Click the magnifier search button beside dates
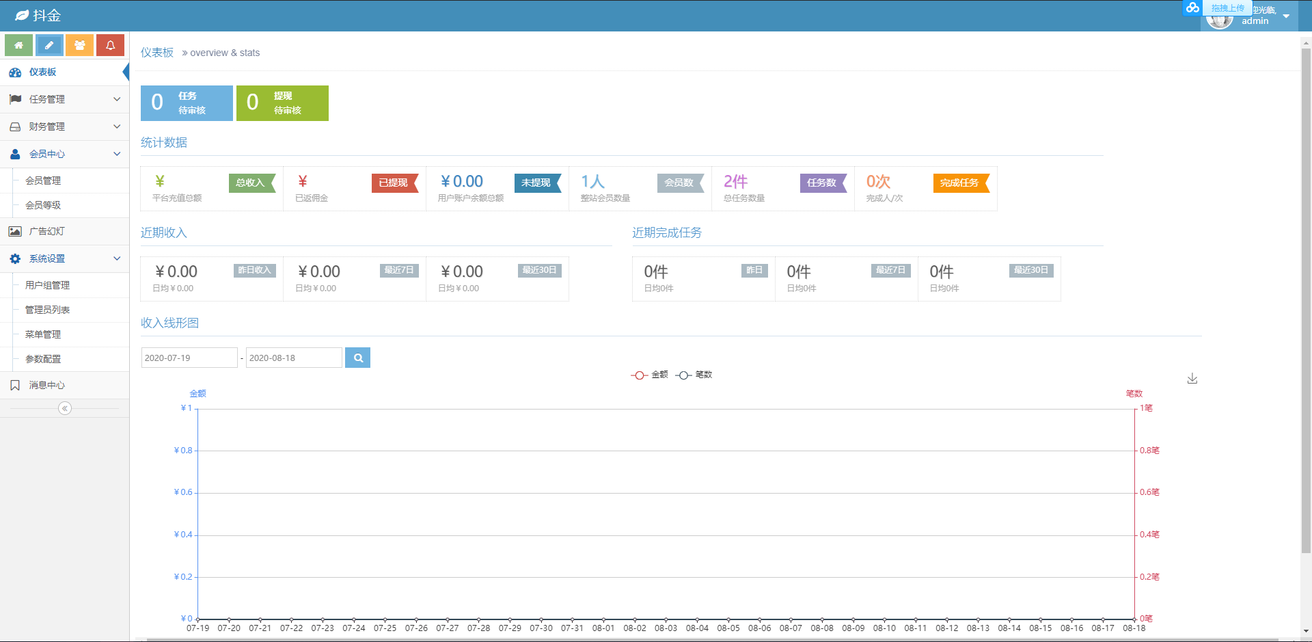The width and height of the screenshot is (1312, 642). pyautogui.click(x=357, y=358)
